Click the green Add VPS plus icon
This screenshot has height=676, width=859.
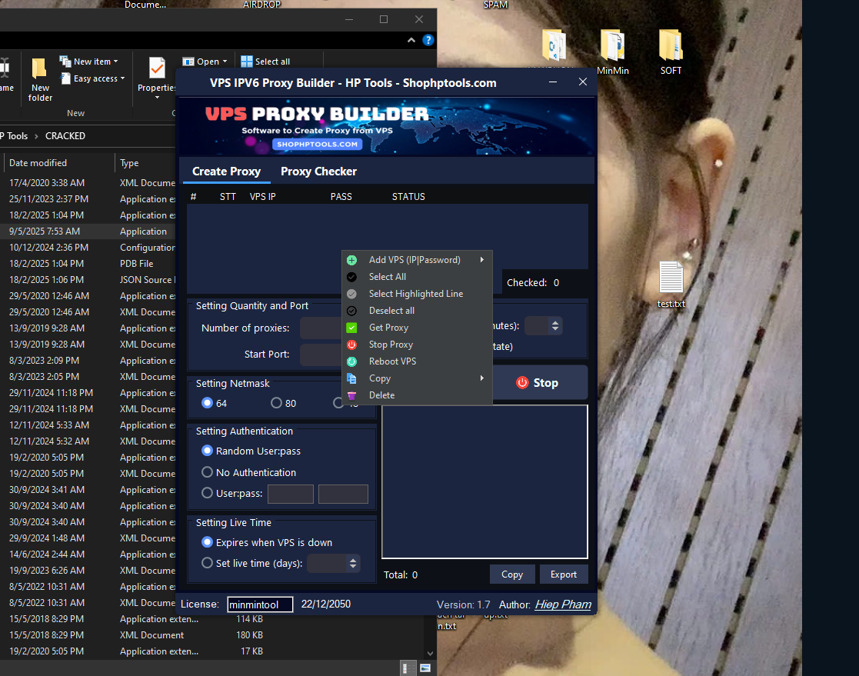pyautogui.click(x=351, y=260)
